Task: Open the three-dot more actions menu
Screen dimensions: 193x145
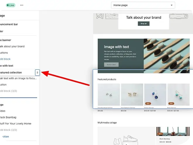Action: click(x=22, y=5)
